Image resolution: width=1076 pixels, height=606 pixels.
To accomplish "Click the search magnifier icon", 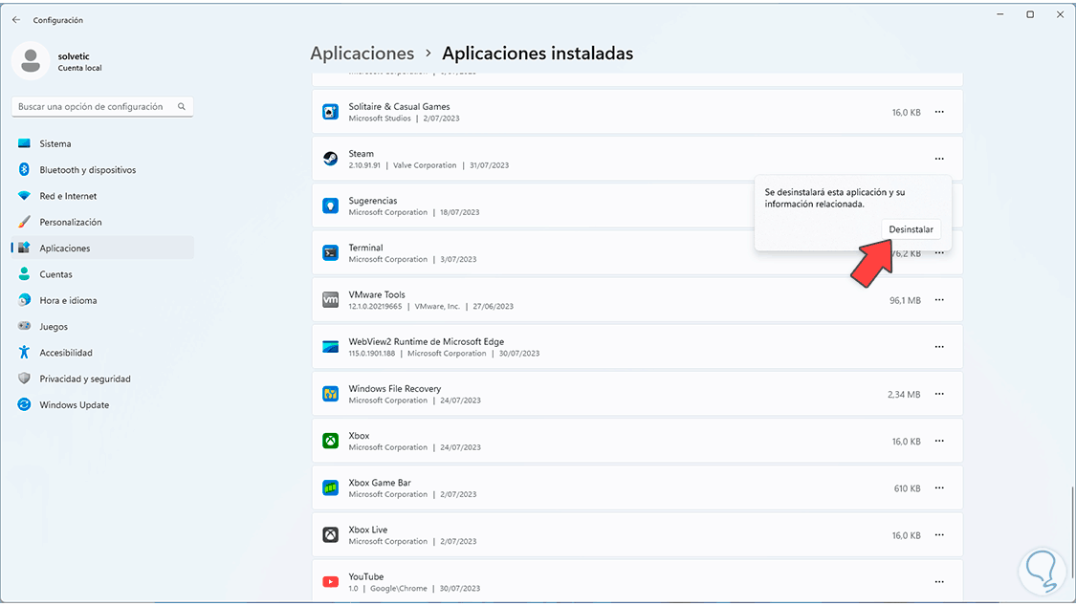I will click(x=181, y=107).
